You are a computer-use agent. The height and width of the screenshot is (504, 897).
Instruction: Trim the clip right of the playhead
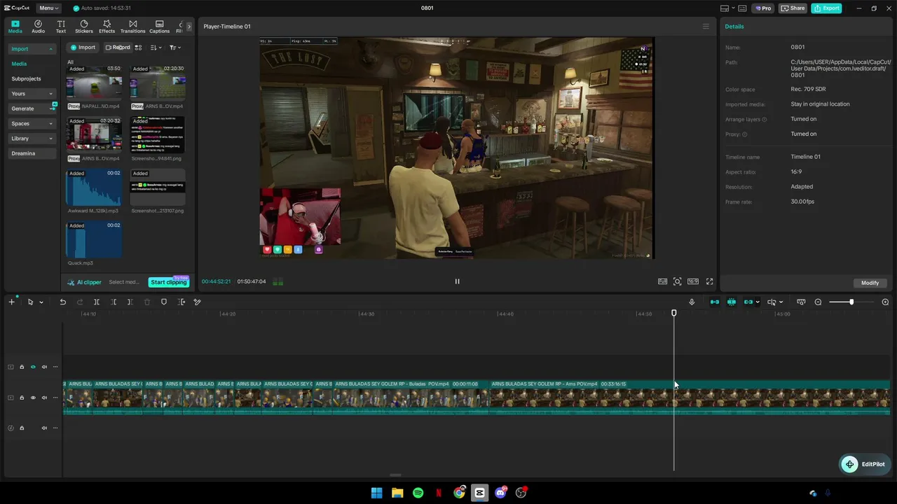click(130, 302)
